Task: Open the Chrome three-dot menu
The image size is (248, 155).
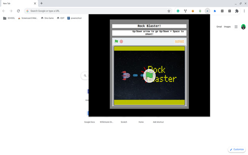Action: point(244,11)
